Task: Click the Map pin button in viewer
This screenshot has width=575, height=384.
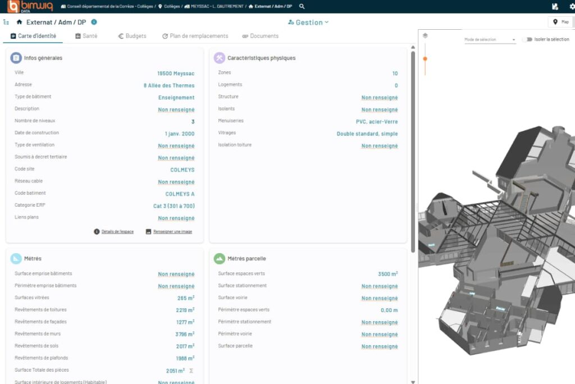Action: point(560,21)
